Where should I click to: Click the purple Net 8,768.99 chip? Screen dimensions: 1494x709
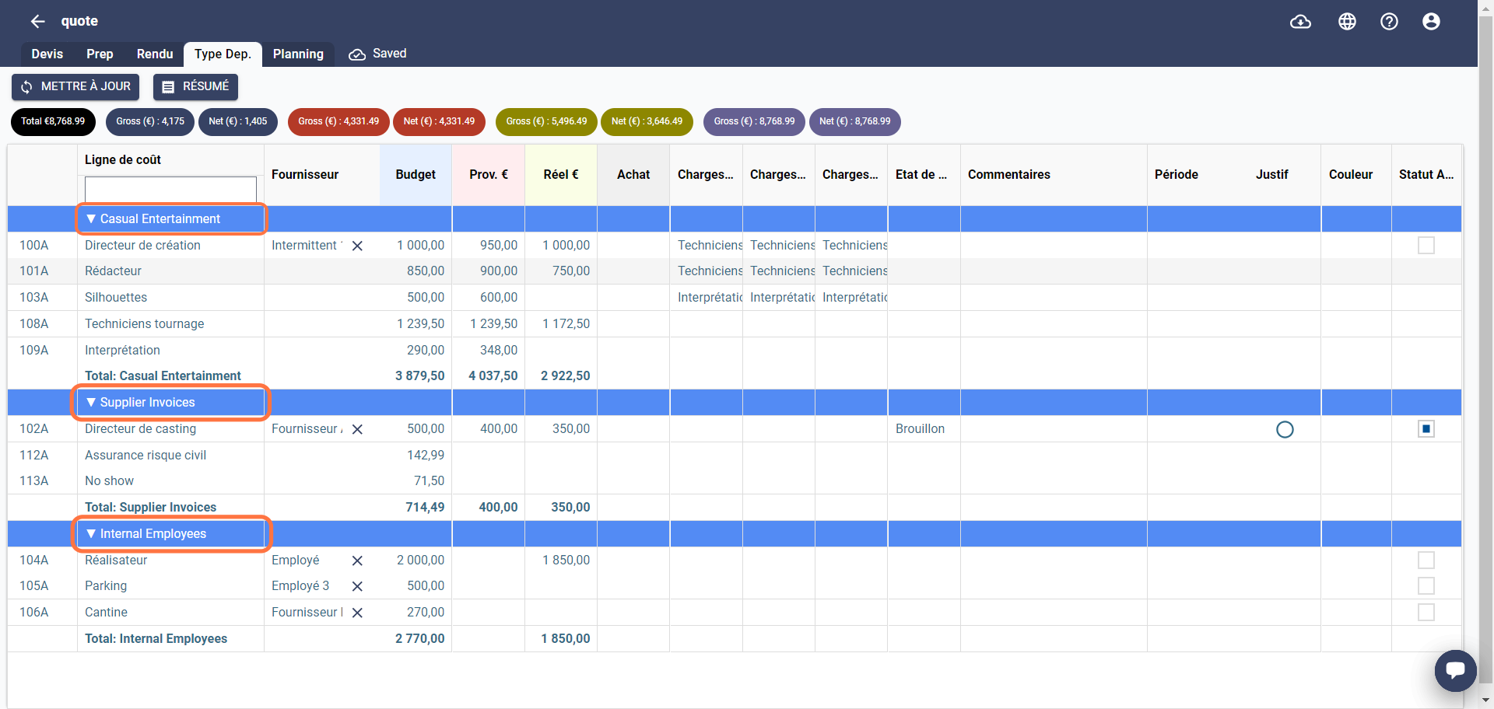(x=854, y=121)
